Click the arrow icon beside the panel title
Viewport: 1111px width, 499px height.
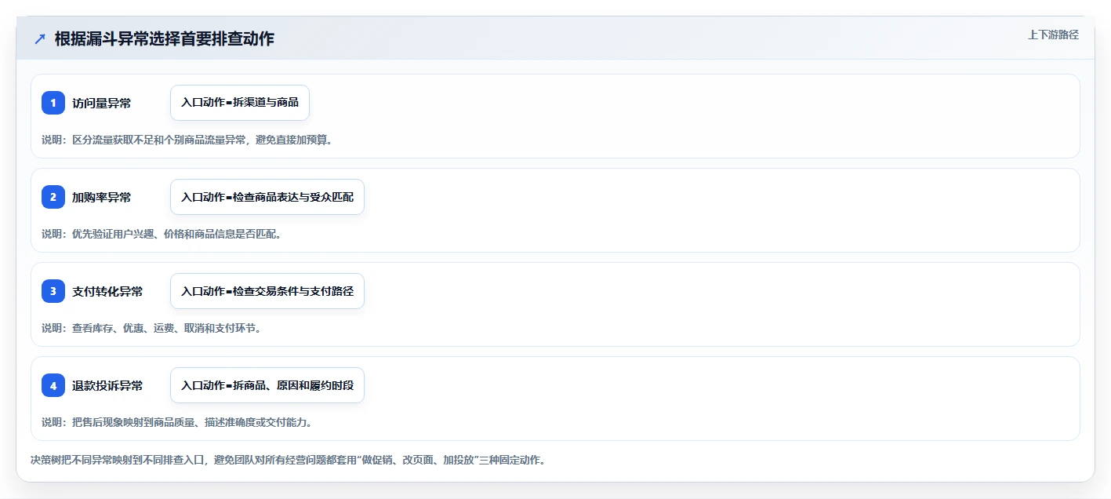point(40,38)
